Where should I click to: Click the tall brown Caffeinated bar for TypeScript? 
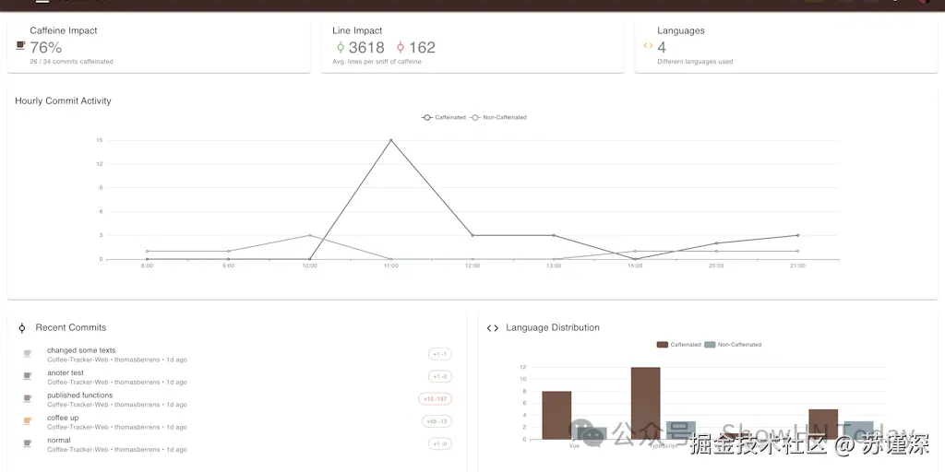[x=645, y=404]
